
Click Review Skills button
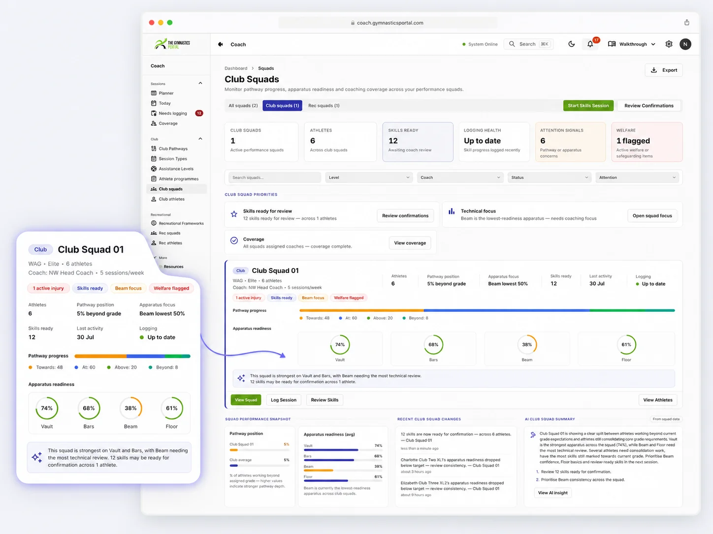(324, 400)
